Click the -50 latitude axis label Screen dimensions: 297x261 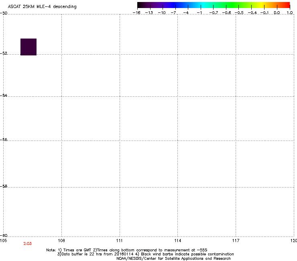point(4,13)
